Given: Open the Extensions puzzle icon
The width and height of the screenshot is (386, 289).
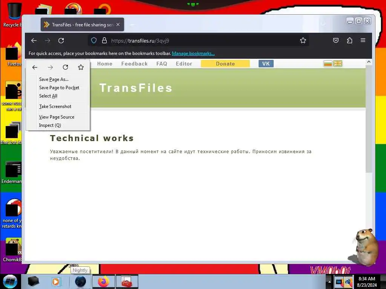Looking at the screenshot, I should click(x=349, y=40).
